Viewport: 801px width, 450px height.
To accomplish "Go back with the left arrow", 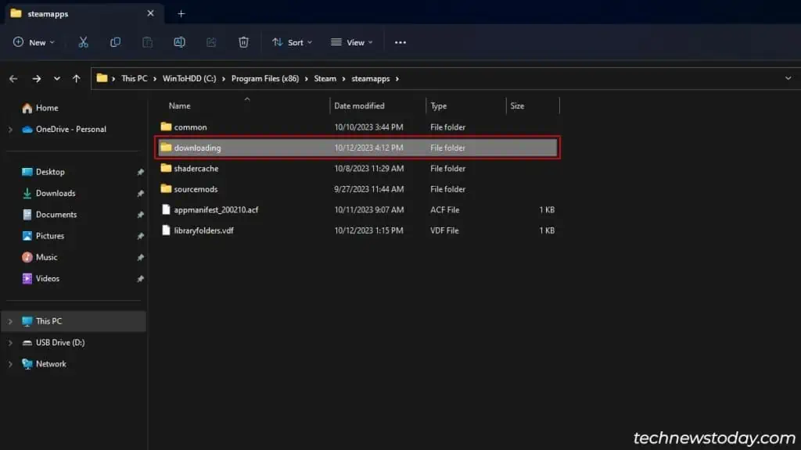I will coord(13,79).
